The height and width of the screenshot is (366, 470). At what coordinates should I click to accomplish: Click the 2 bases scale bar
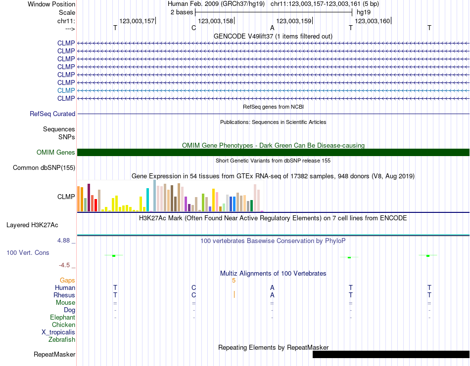tap(274, 12)
